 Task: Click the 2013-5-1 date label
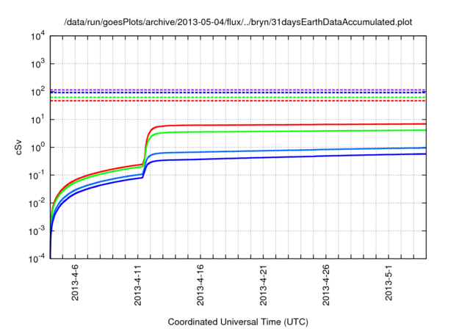click(x=388, y=282)
